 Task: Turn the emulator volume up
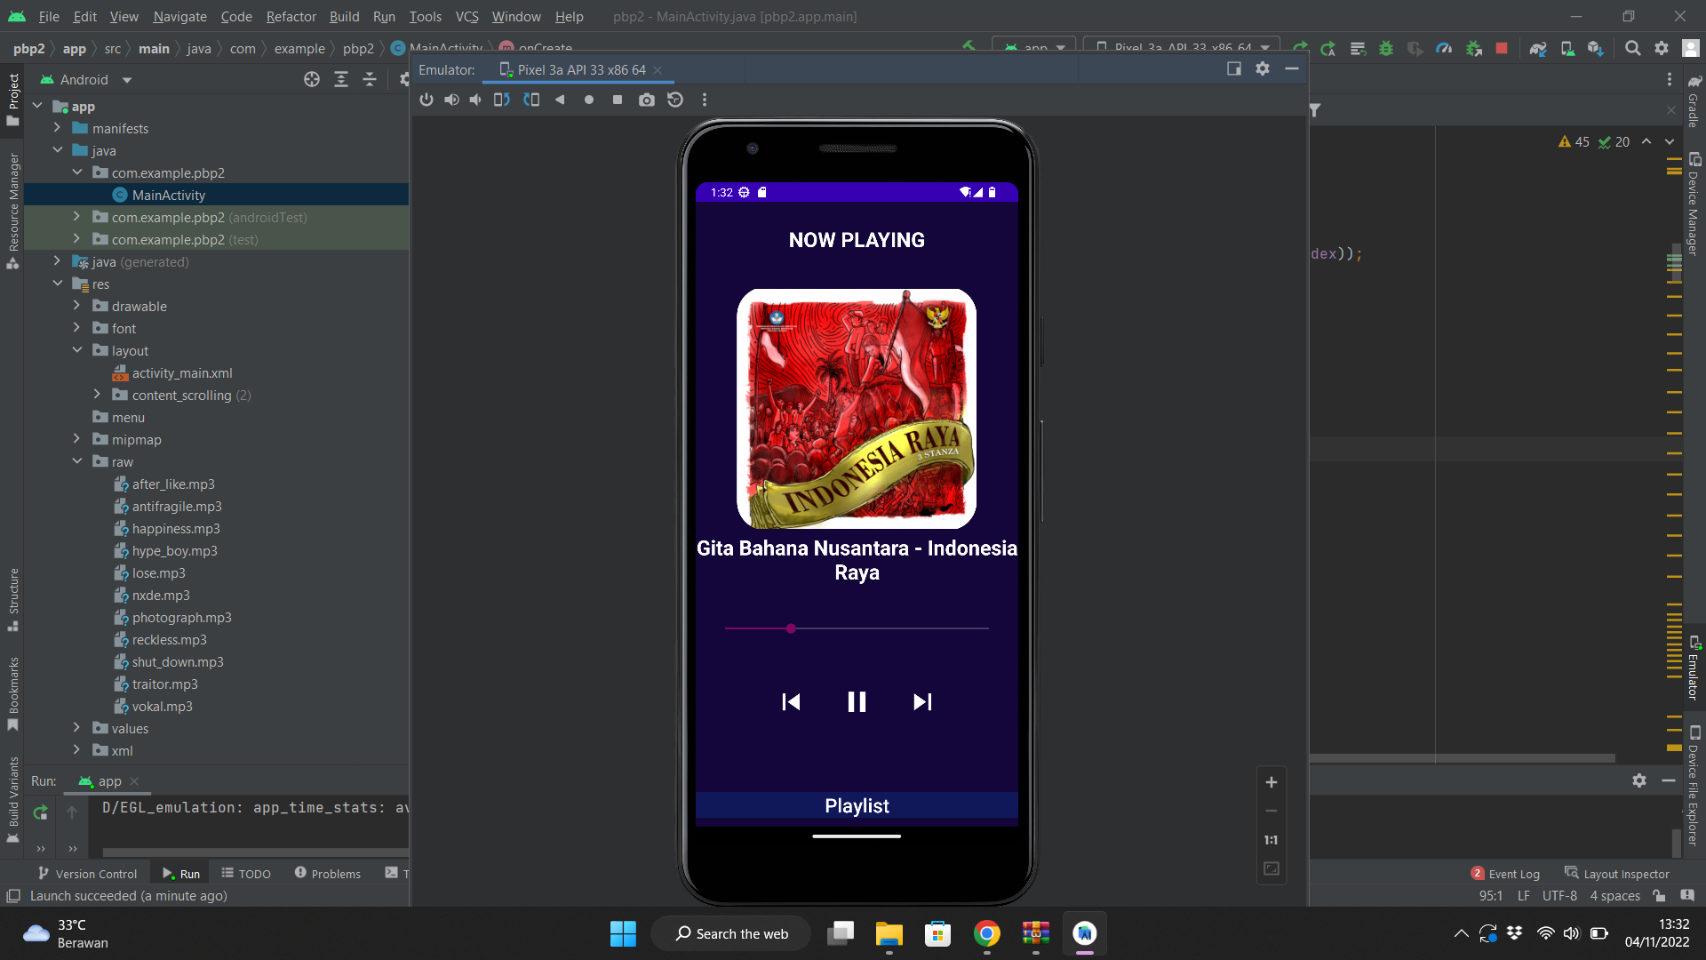pyautogui.click(x=451, y=100)
